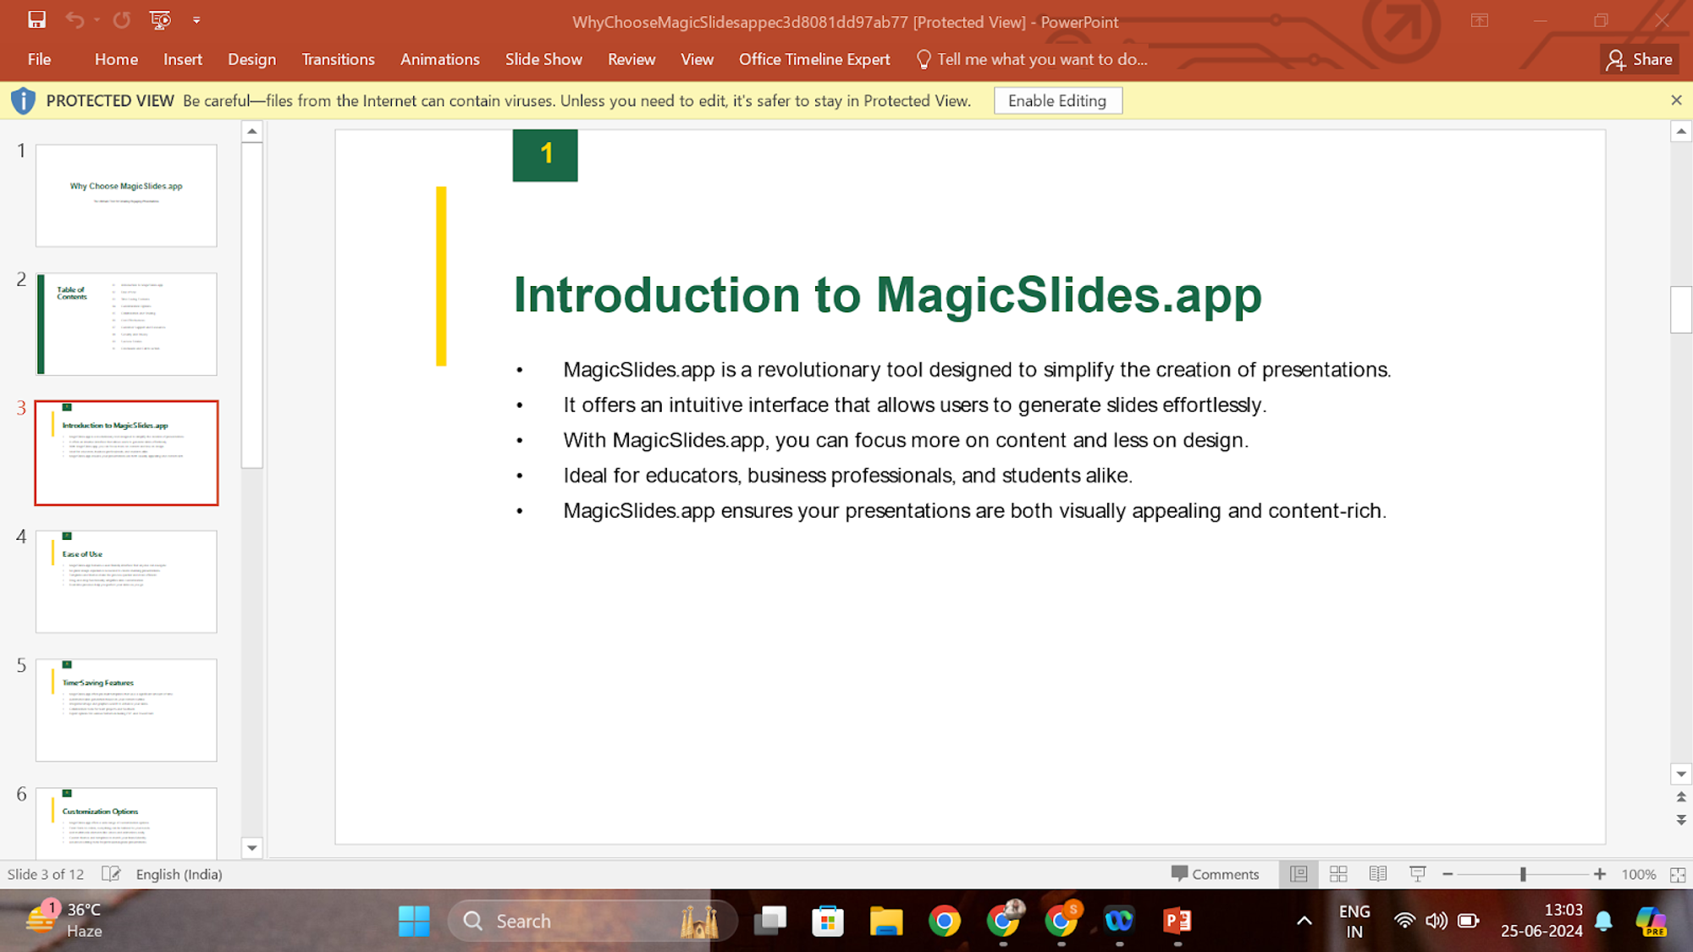Fit slide to current window icon

(1678, 874)
